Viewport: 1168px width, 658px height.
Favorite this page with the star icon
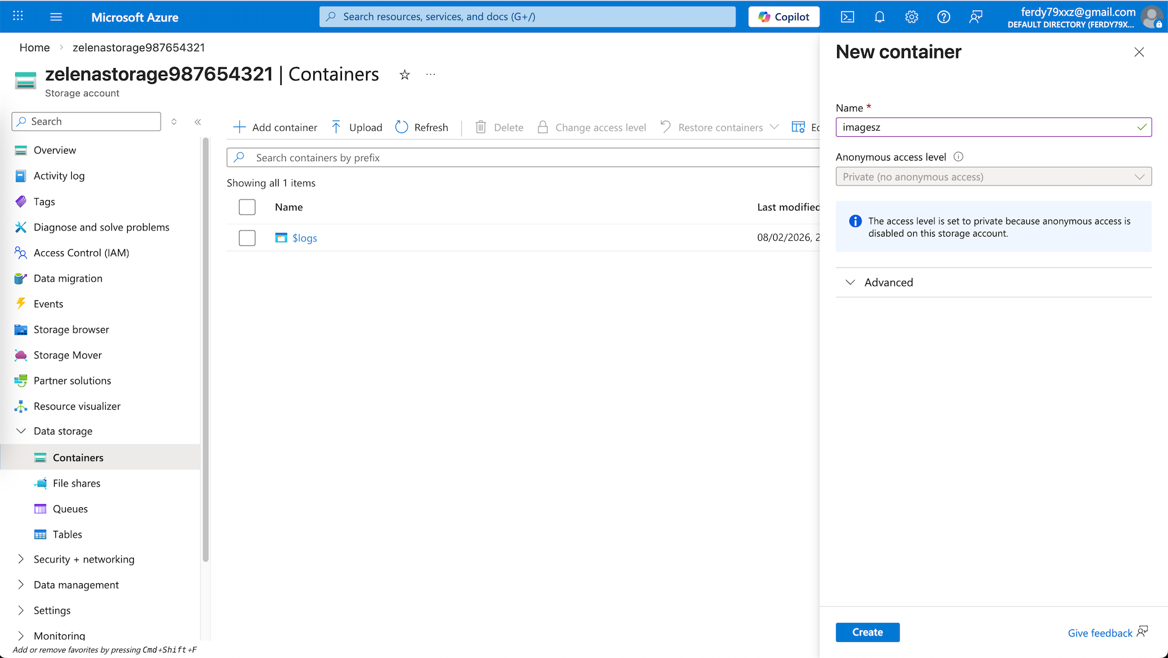405,75
